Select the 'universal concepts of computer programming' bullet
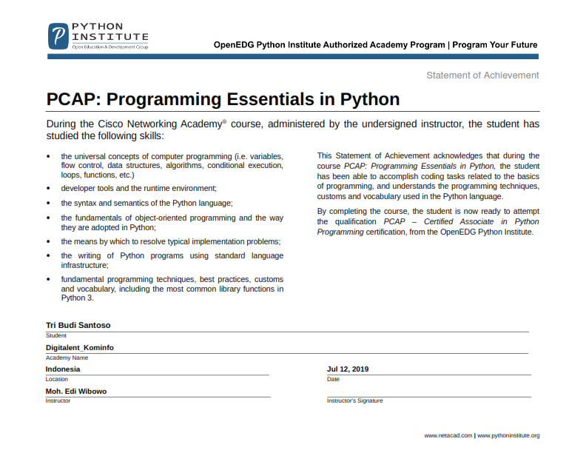 tap(172, 166)
